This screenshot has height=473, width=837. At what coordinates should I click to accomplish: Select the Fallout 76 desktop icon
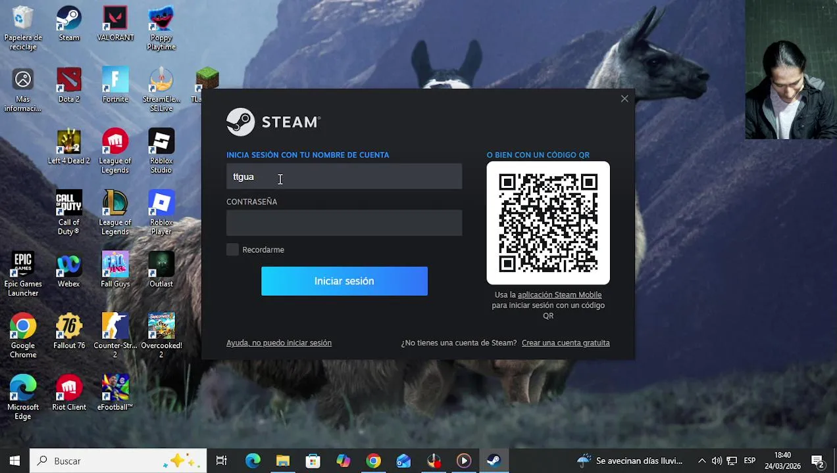[69, 332]
